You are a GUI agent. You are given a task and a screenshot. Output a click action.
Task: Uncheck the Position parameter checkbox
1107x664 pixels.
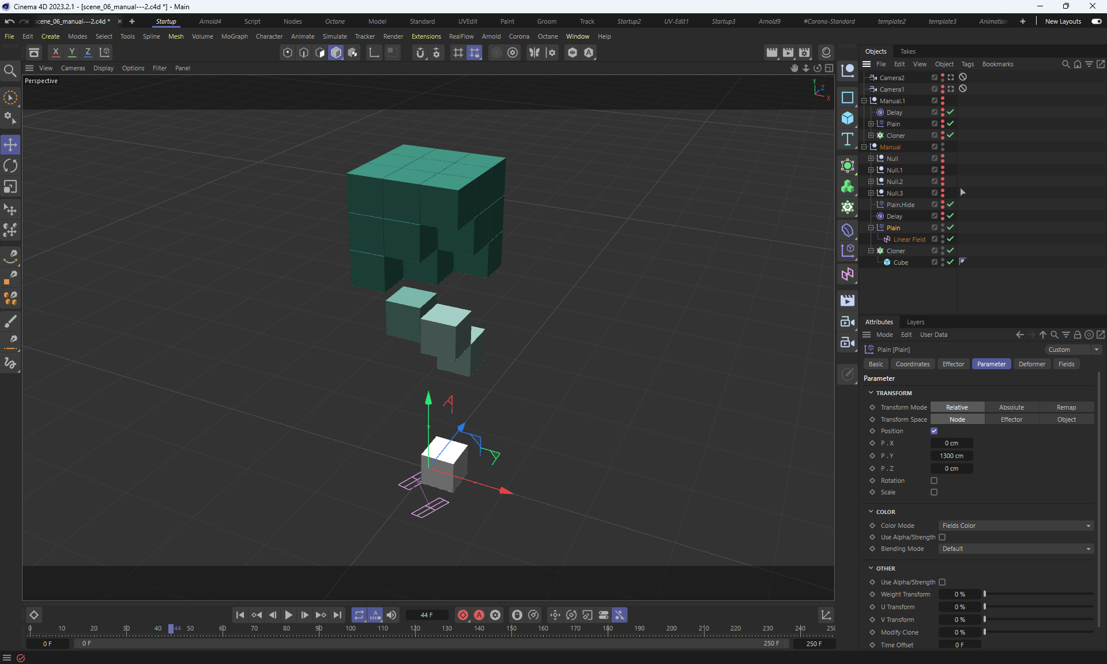click(x=934, y=431)
